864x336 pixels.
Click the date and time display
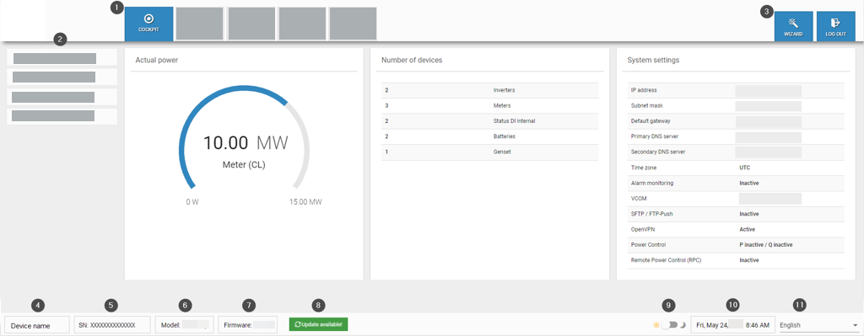pos(733,325)
